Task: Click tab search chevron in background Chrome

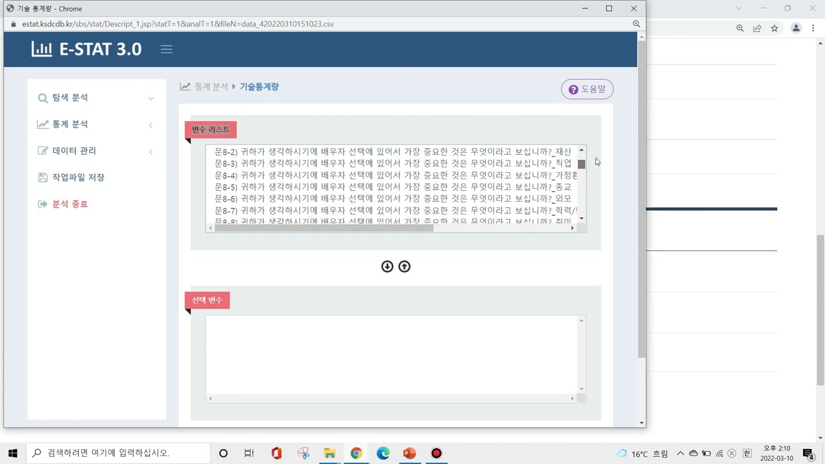Action: pyautogui.click(x=739, y=8)
